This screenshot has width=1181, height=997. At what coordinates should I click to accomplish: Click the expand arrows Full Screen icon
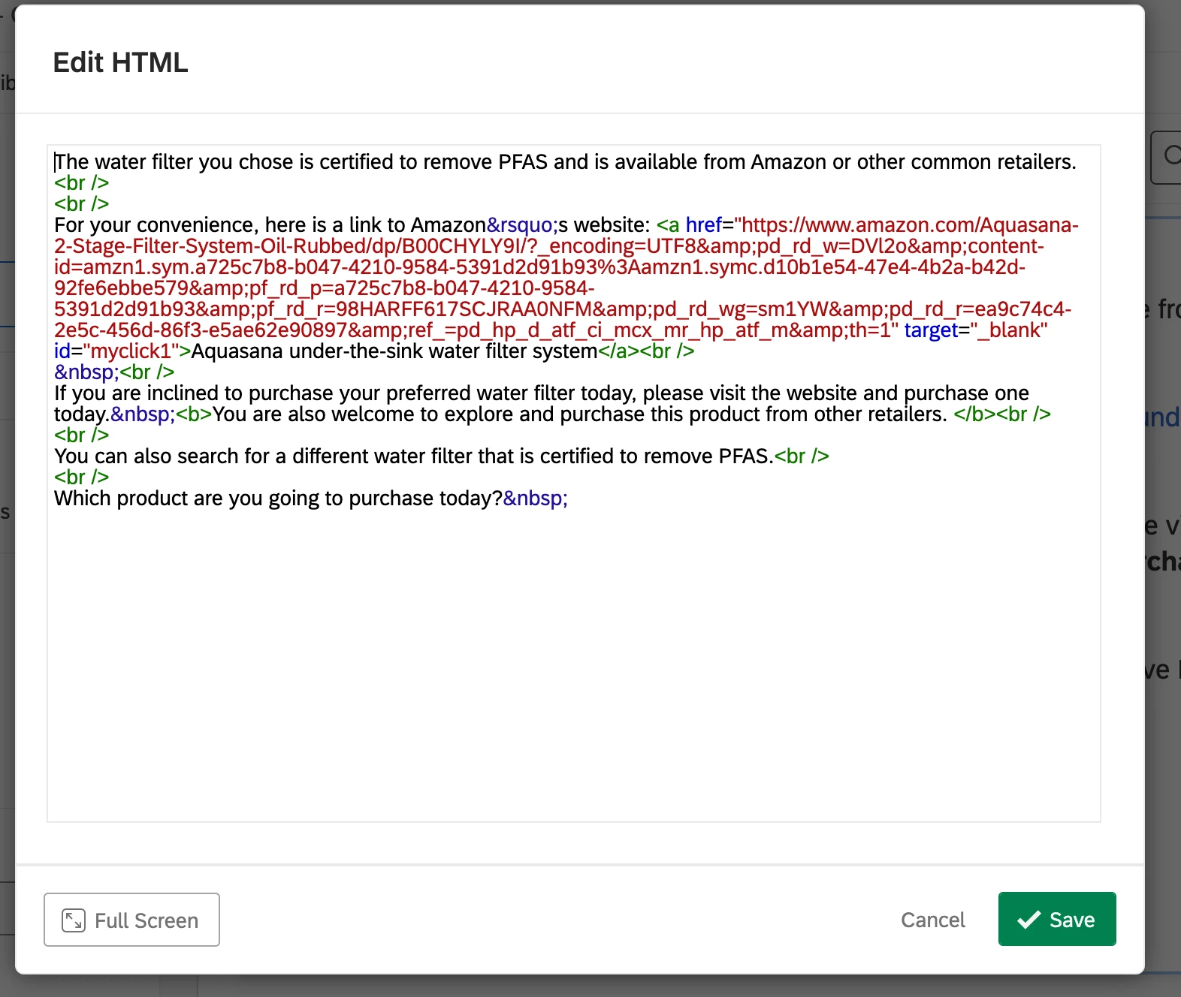tap(73, 920)
